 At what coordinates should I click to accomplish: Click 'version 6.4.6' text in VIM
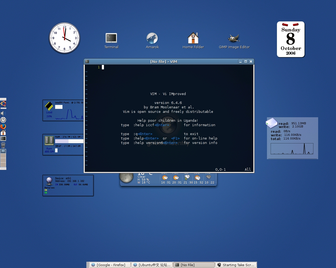168,103
